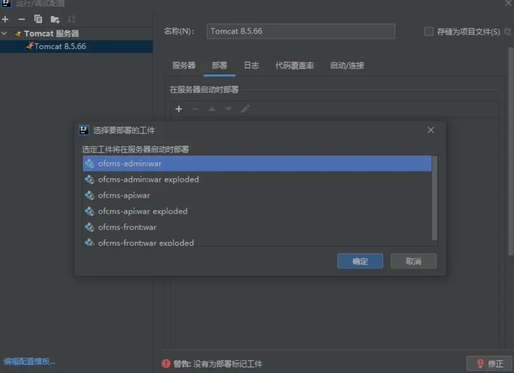Viewport: 514px width, 373px height.
Task: Click icon beside ofcms-front:war row
Action: pos(90,227)
